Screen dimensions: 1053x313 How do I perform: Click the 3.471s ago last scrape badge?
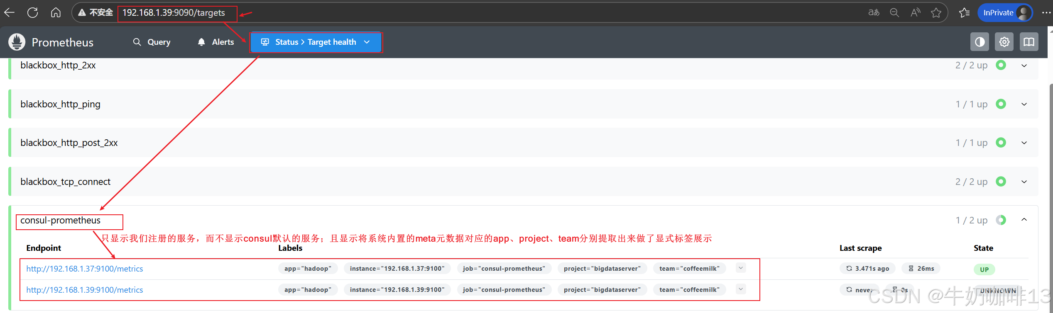pos(868,269)
